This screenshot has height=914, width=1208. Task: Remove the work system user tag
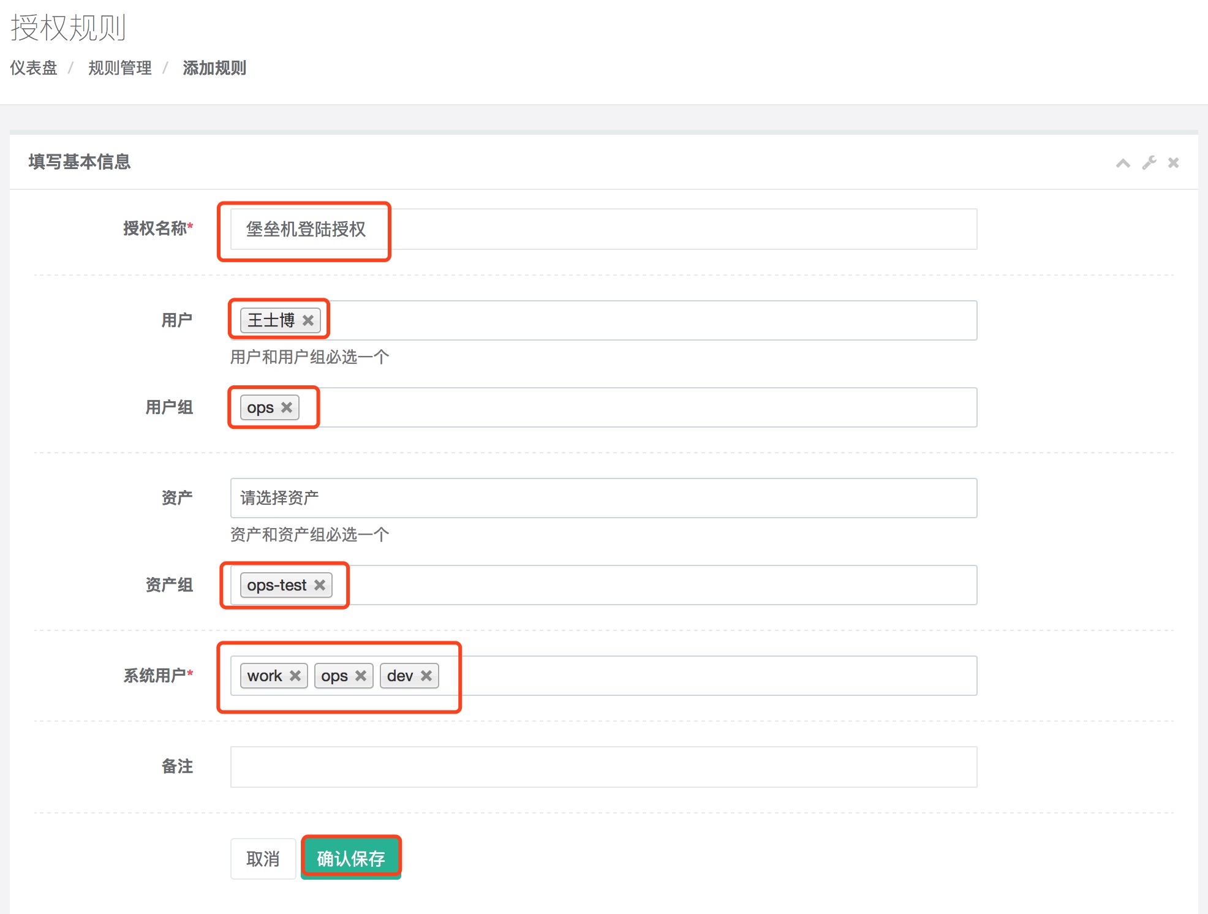tap(295, 676)
